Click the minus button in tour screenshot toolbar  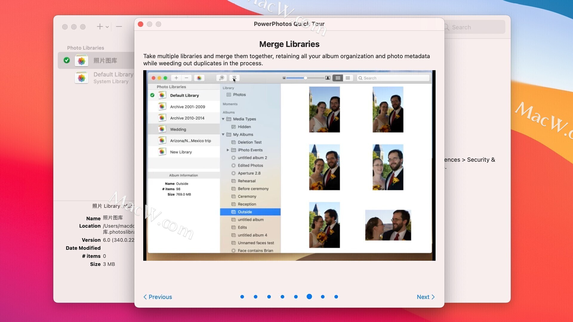[x=187, y=78]
